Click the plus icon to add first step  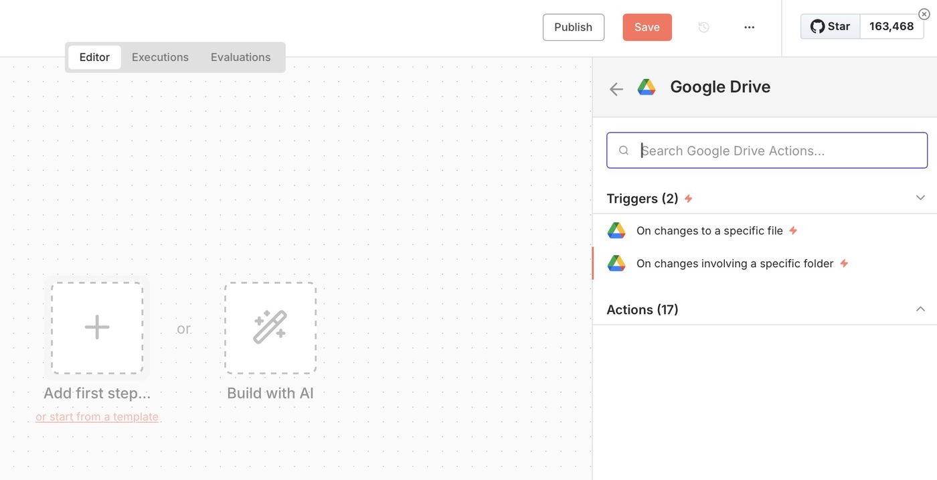97,327
